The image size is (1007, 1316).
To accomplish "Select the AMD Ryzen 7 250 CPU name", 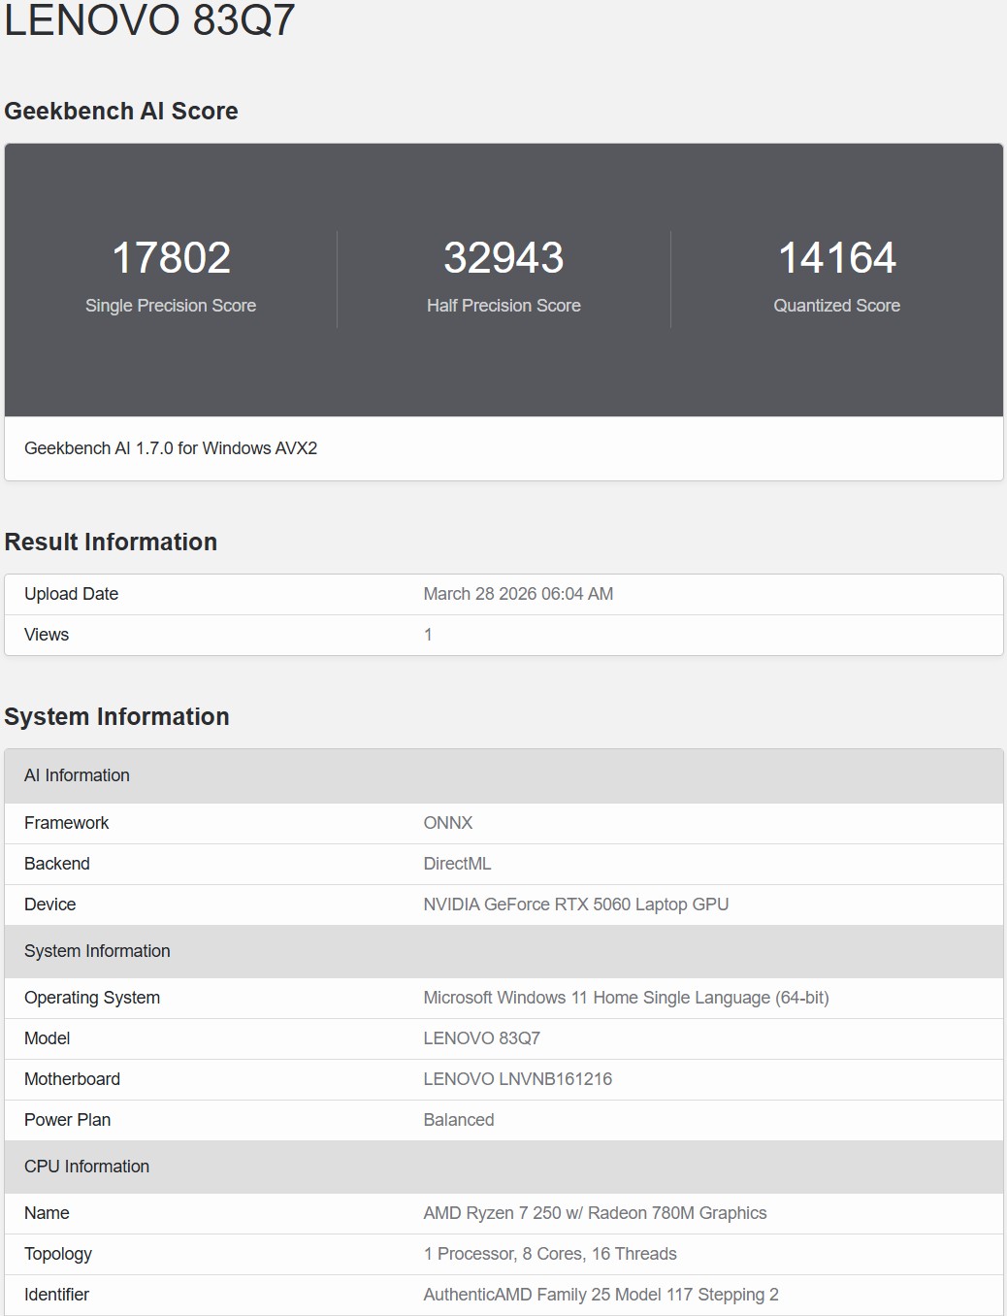I will click(x=595, y=1212).
